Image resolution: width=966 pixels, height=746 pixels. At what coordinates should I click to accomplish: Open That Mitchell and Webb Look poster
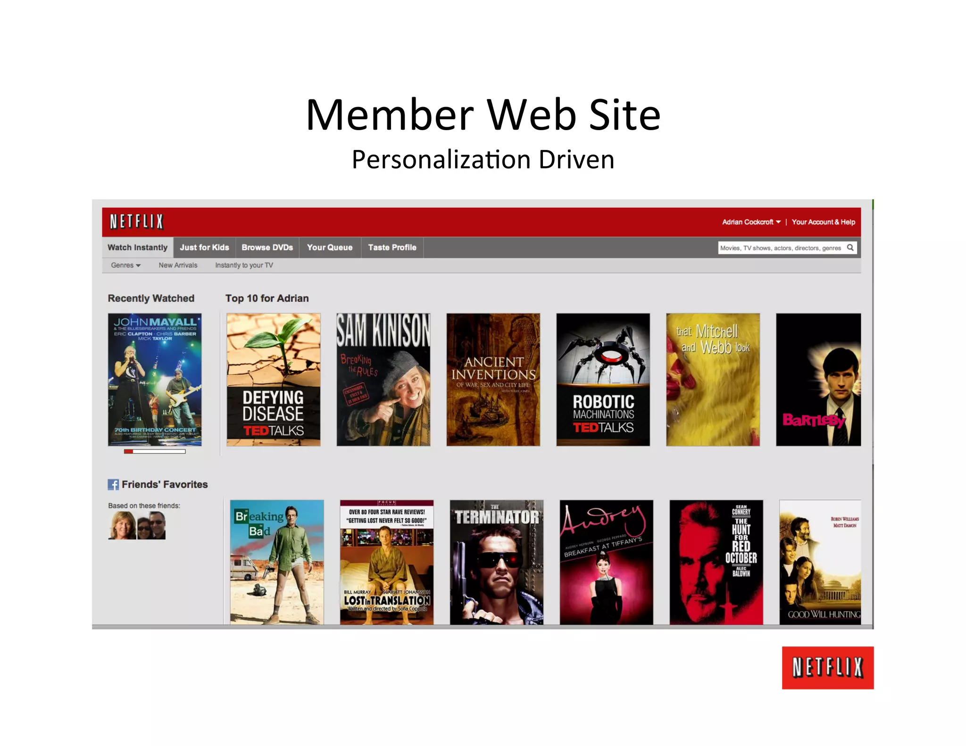tap(713, 380)
